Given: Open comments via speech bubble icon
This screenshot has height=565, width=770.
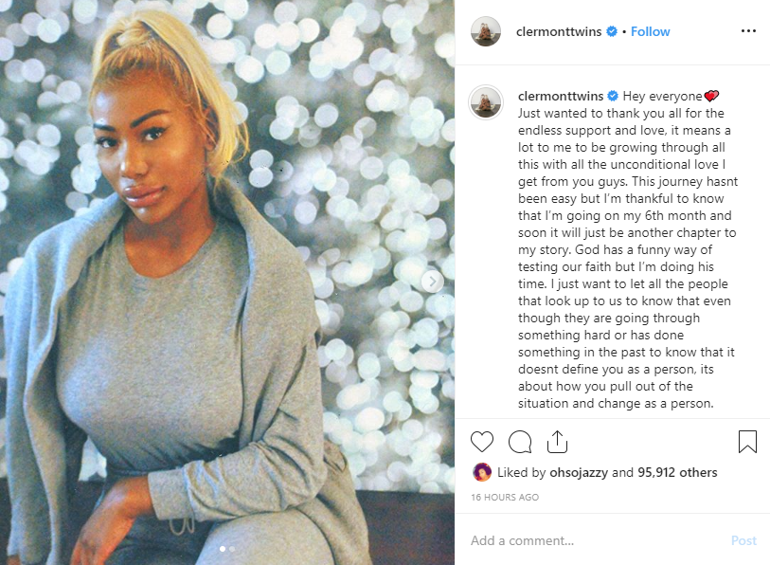Looking at the screenshot, I should tap(520, 442).
